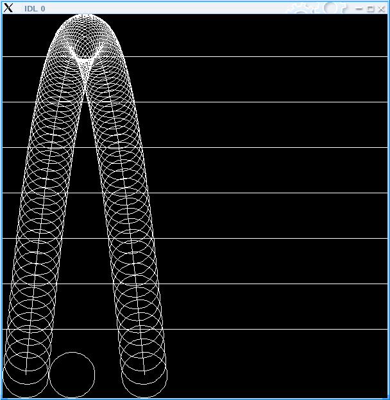Maximize the IDL 0 window

[x=370, y=9]
